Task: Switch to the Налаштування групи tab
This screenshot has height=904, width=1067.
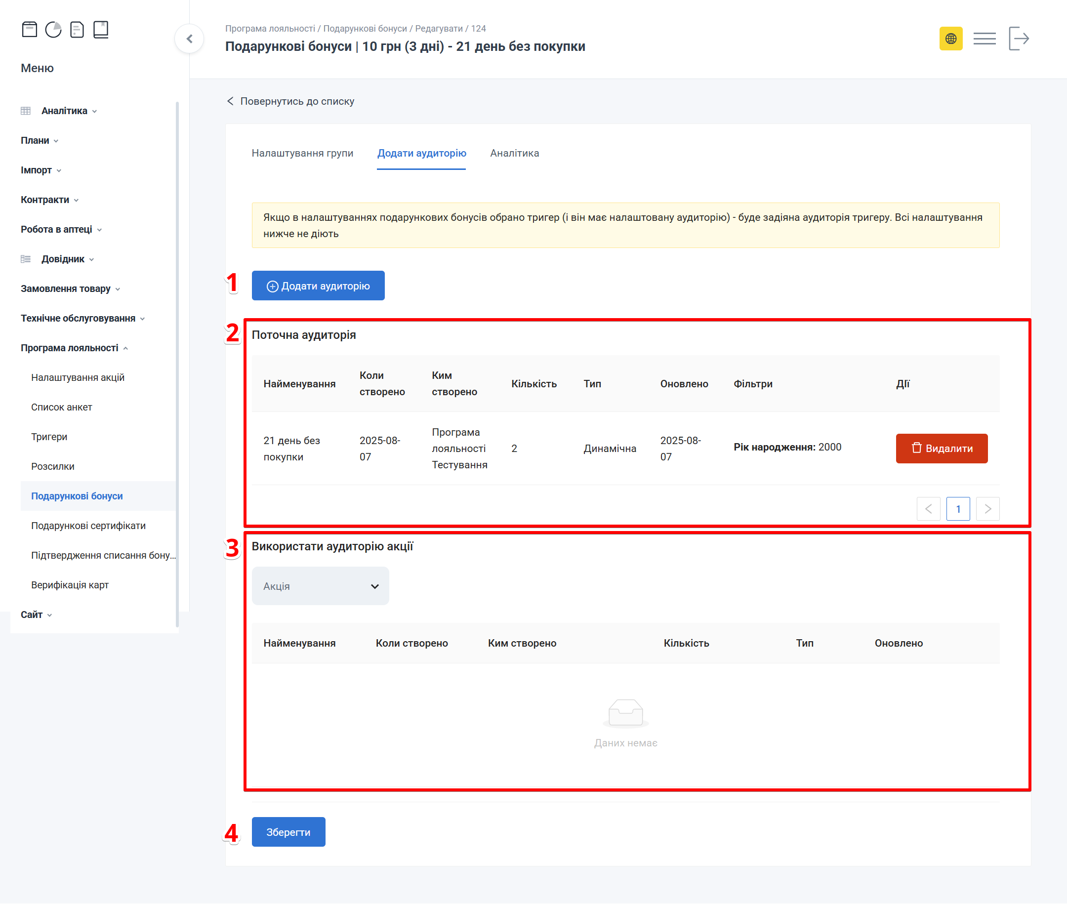Action: [x=302, y=153]
